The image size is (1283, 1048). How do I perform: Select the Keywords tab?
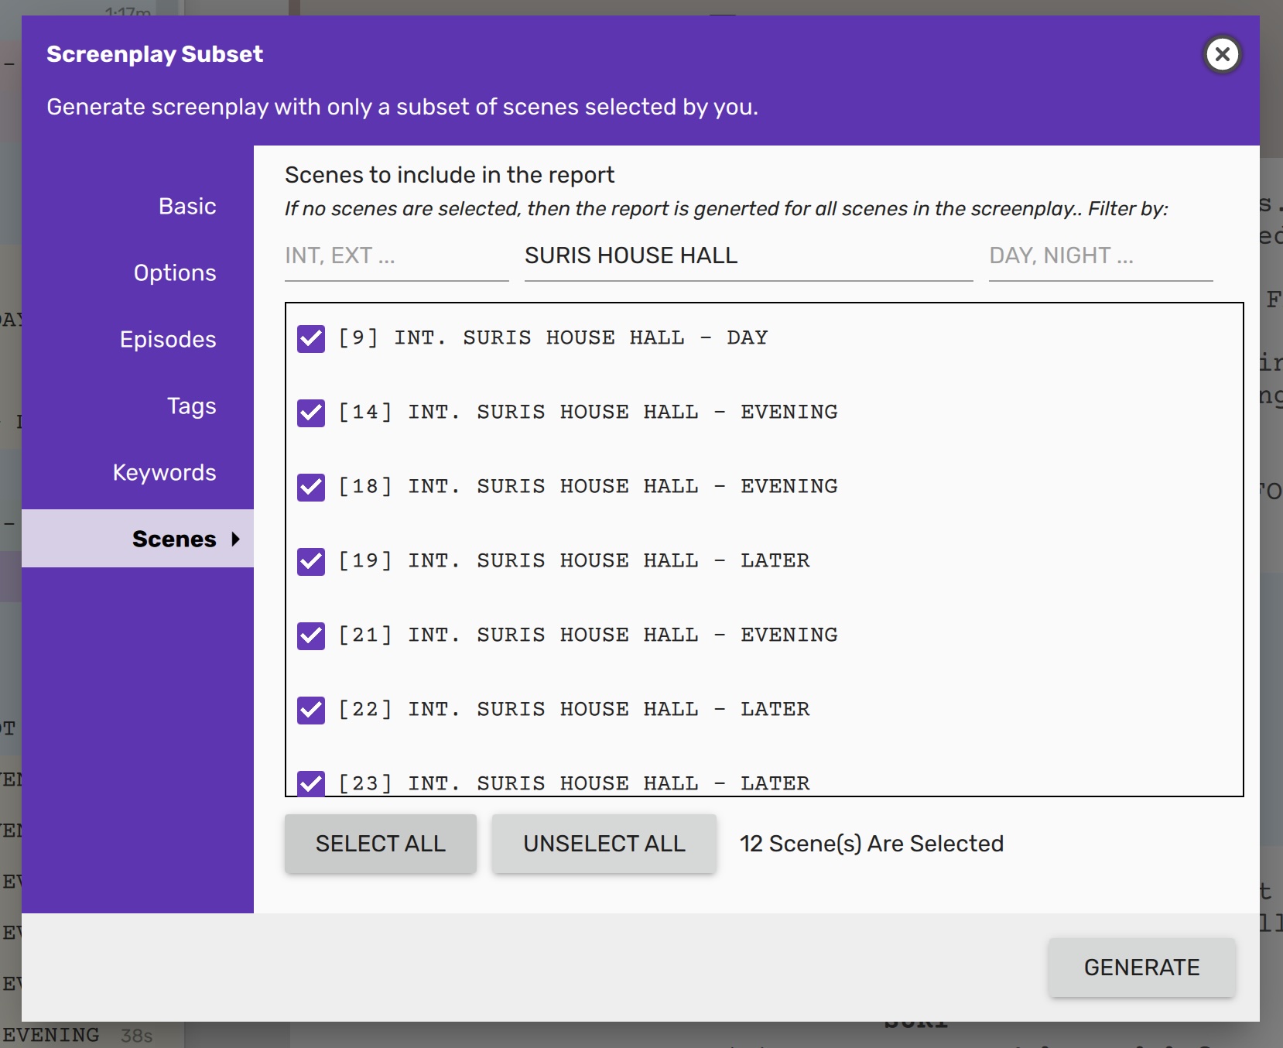point(164,473)
